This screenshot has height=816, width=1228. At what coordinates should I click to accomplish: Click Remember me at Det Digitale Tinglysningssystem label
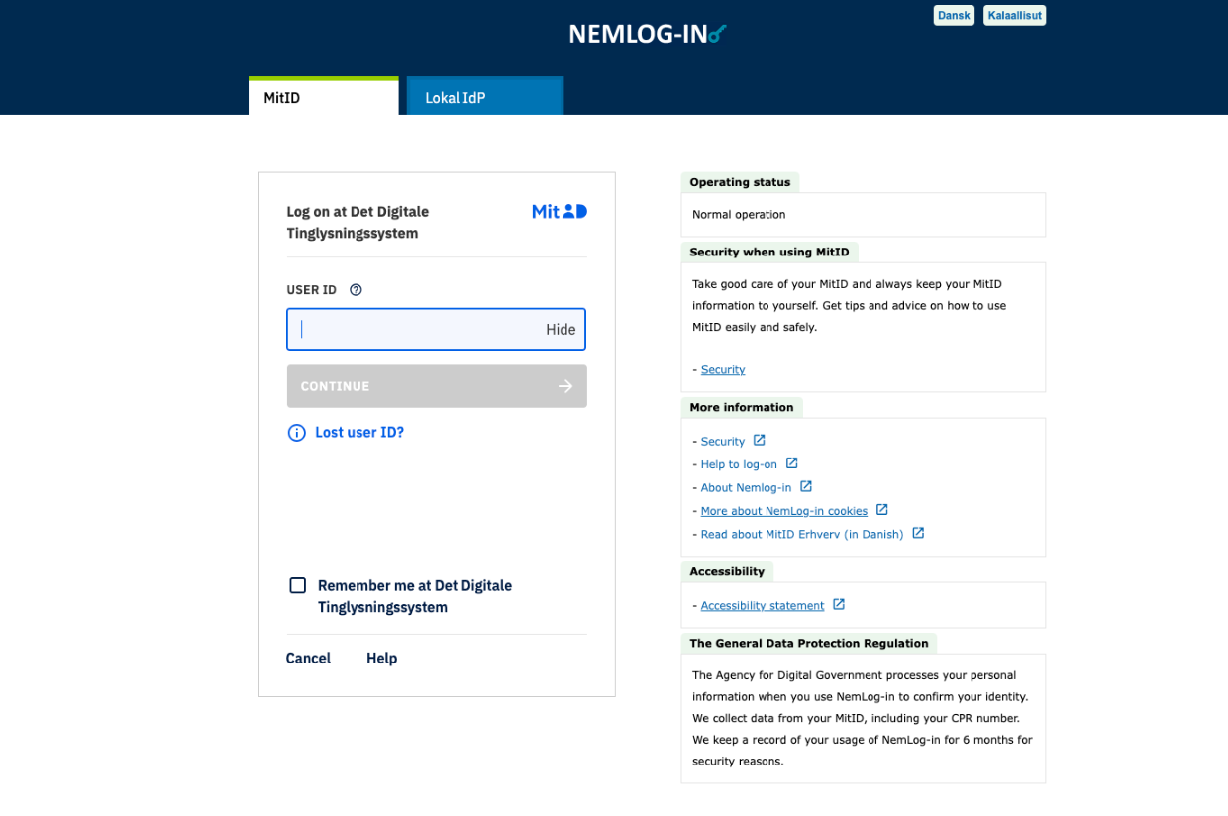pyautogui.click(x=415, y=596)
